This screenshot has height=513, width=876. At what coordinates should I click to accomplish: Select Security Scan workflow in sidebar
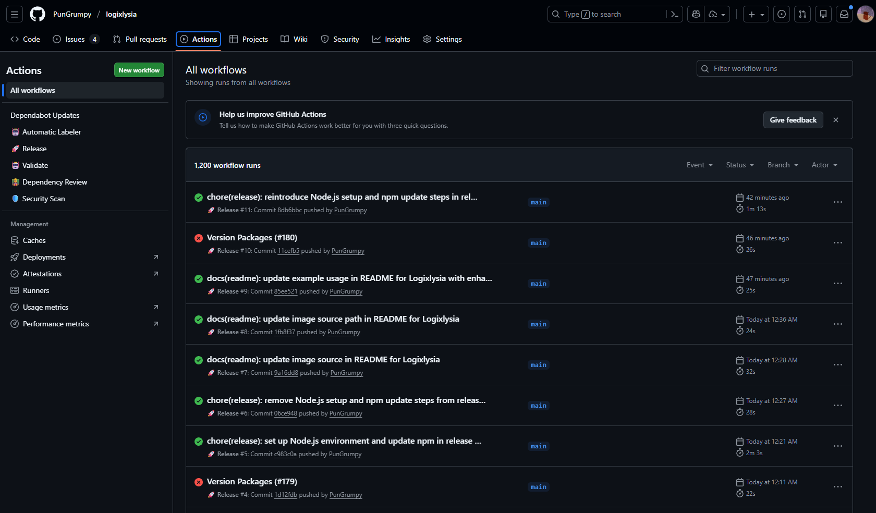click(x=43, y=199)
